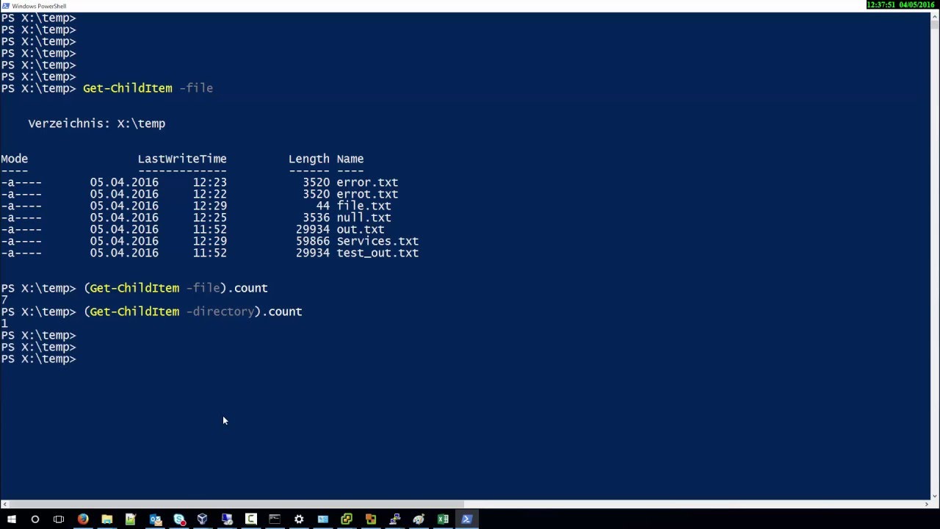The image size is (940, 529).
Task: Click the vertical scrollbar thumb
Action: coord(935,25)
